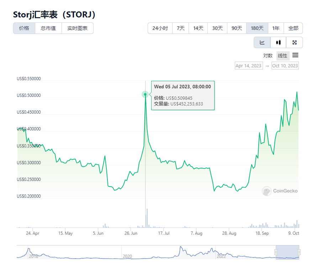The image size is (311, 265).
Task: Choose the 30天 range
Action: tap(218, 28)
